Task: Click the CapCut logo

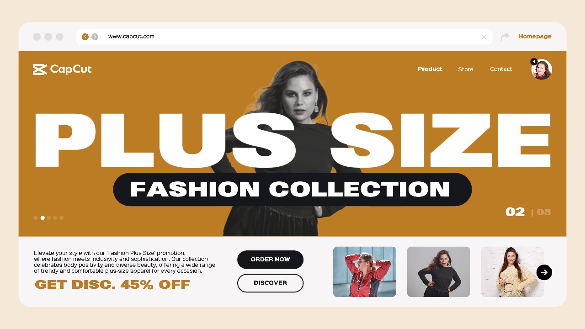Action: click(x=62, y=69)
